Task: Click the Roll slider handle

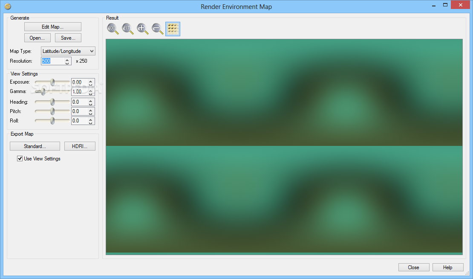Action: coord(52,121)
